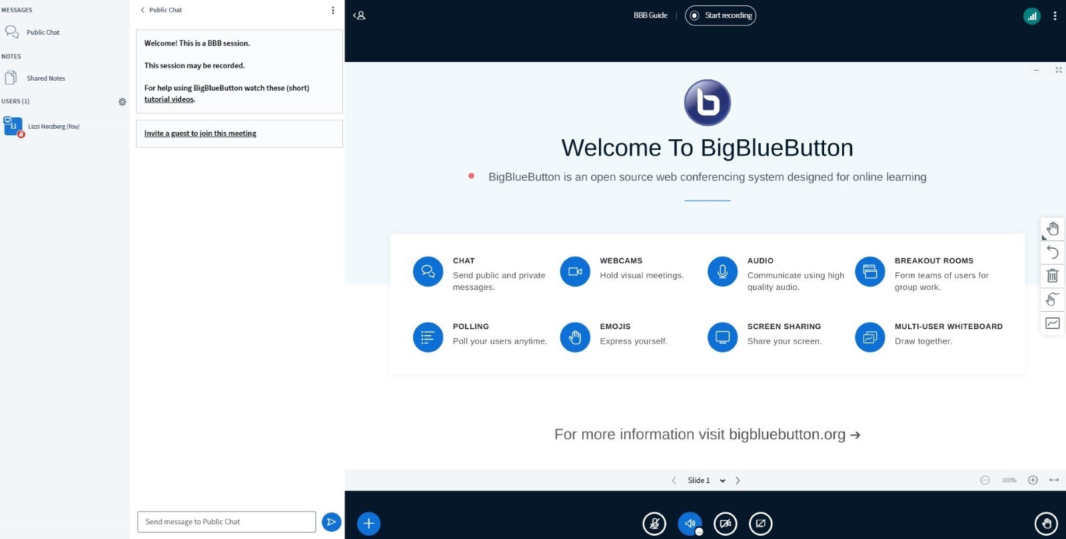Viewport: 1066px width, 539px height.
Task: Go to the previous slide
Action: coord(674,480)
